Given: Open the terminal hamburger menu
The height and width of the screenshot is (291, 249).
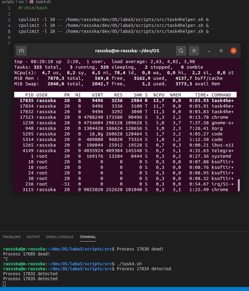Looking at the screenshot, I should (x=194, y=51).
